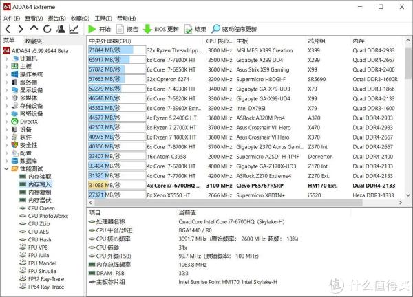This screenshot has height=297, width=413.
Task: Collapse the 性能测试 tree node
Action: pyautogui.click(x=7, y=169)
